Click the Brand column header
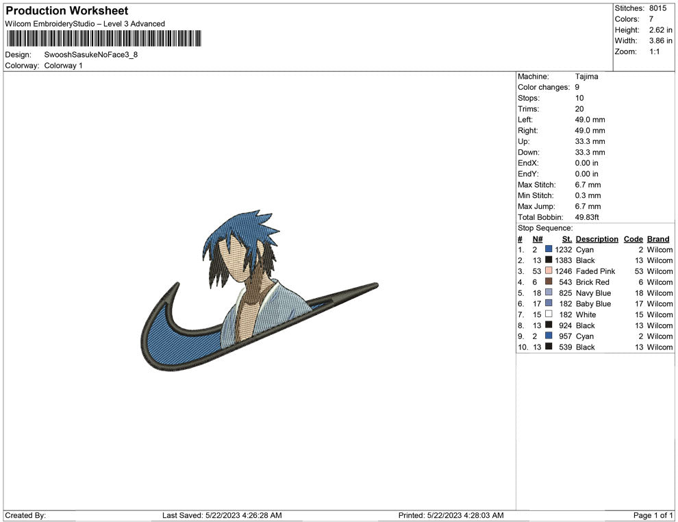The height and width of the screenshot is (522, 678). click(x=657, y=238)
